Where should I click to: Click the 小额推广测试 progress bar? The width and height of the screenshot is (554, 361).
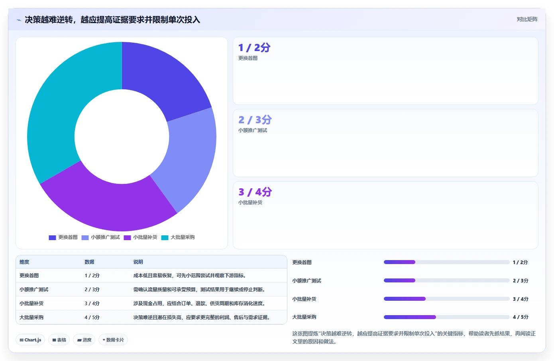click(x=446, y=280)
